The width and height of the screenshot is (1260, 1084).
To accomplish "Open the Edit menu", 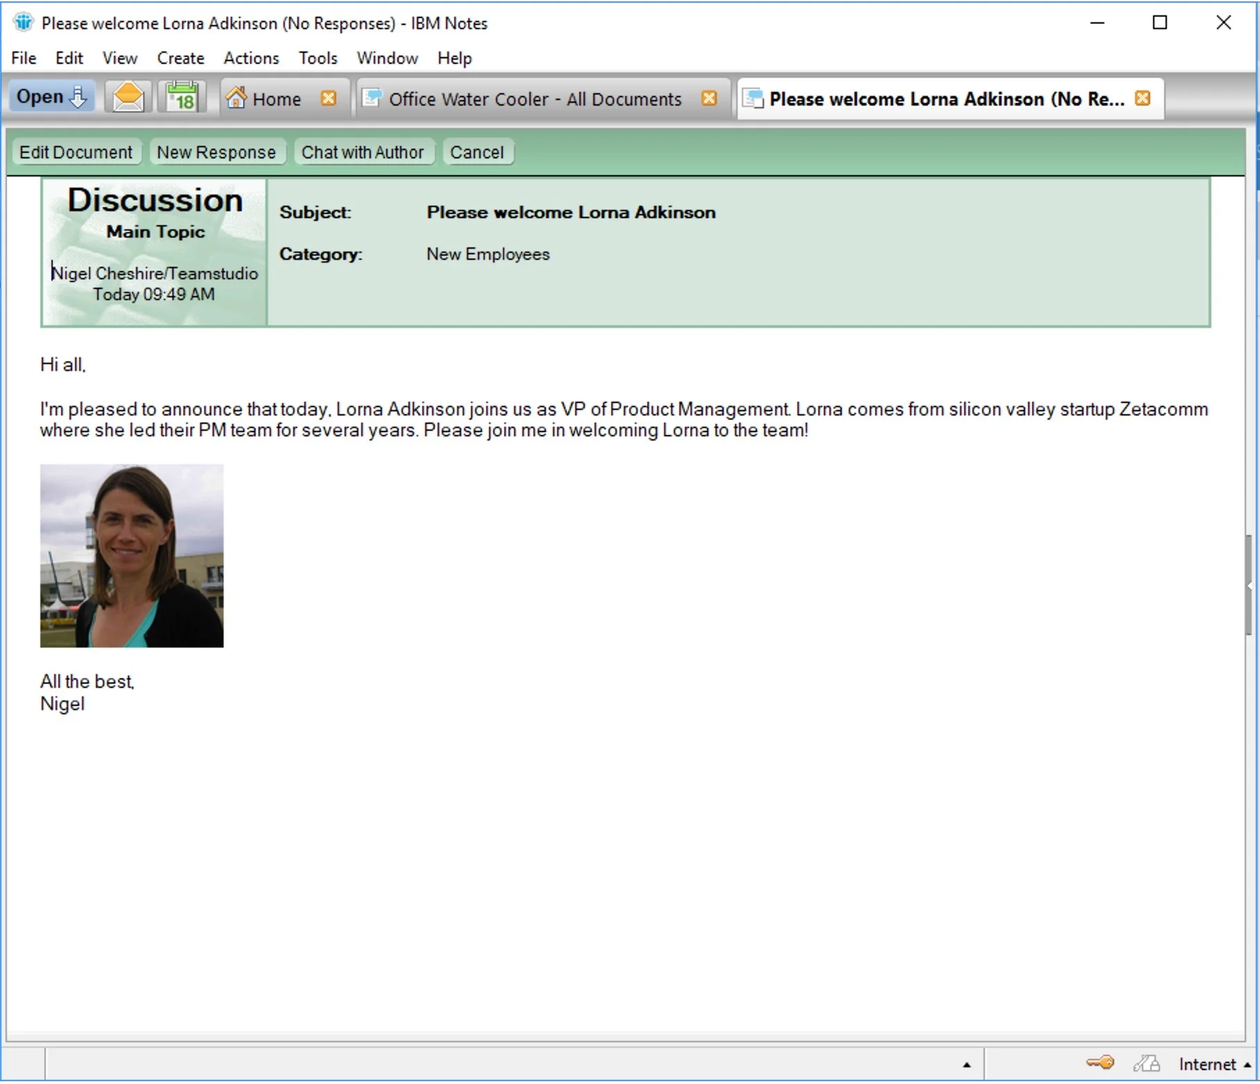I will 69,58.
